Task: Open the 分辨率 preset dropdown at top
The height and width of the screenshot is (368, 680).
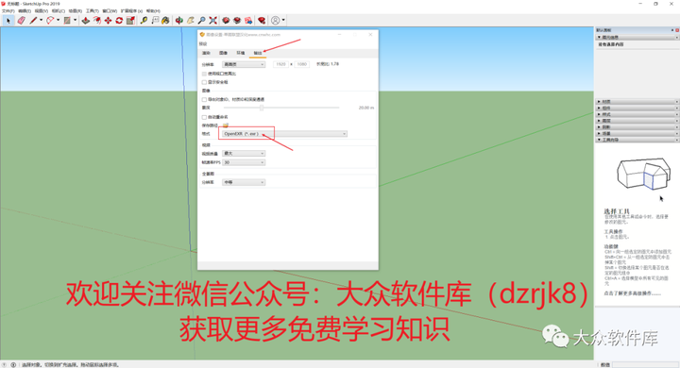Action: tap(244, 64)
